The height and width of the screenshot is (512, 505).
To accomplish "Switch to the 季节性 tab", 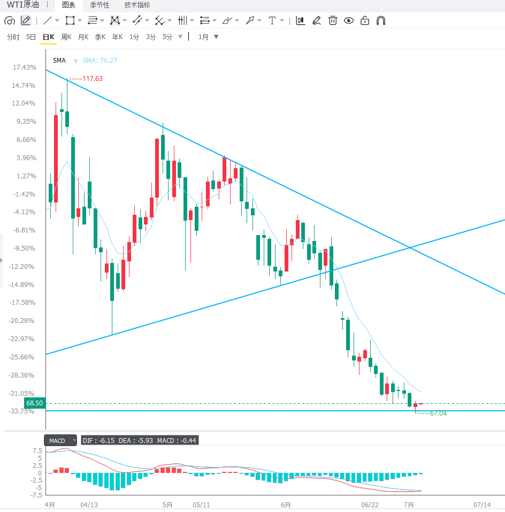I will point(100,5).
